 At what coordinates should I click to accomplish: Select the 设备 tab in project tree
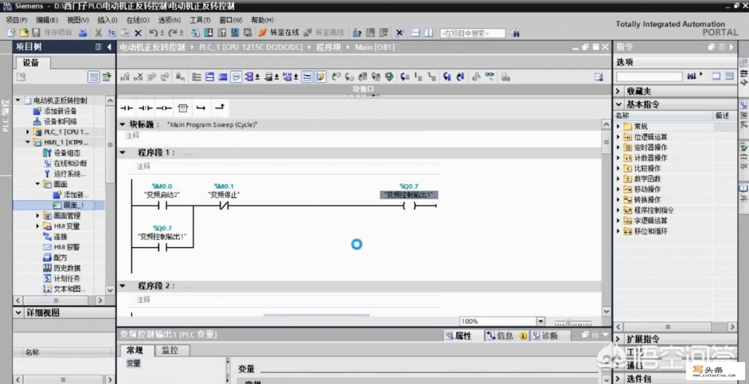(x=31, y=63)
